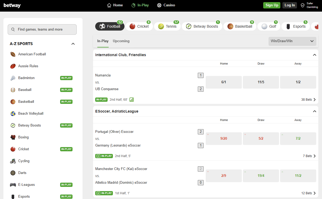This screenshot has width=322, height=199.
Task: Switch to the Upcoming tab
Action: (121, 41)
